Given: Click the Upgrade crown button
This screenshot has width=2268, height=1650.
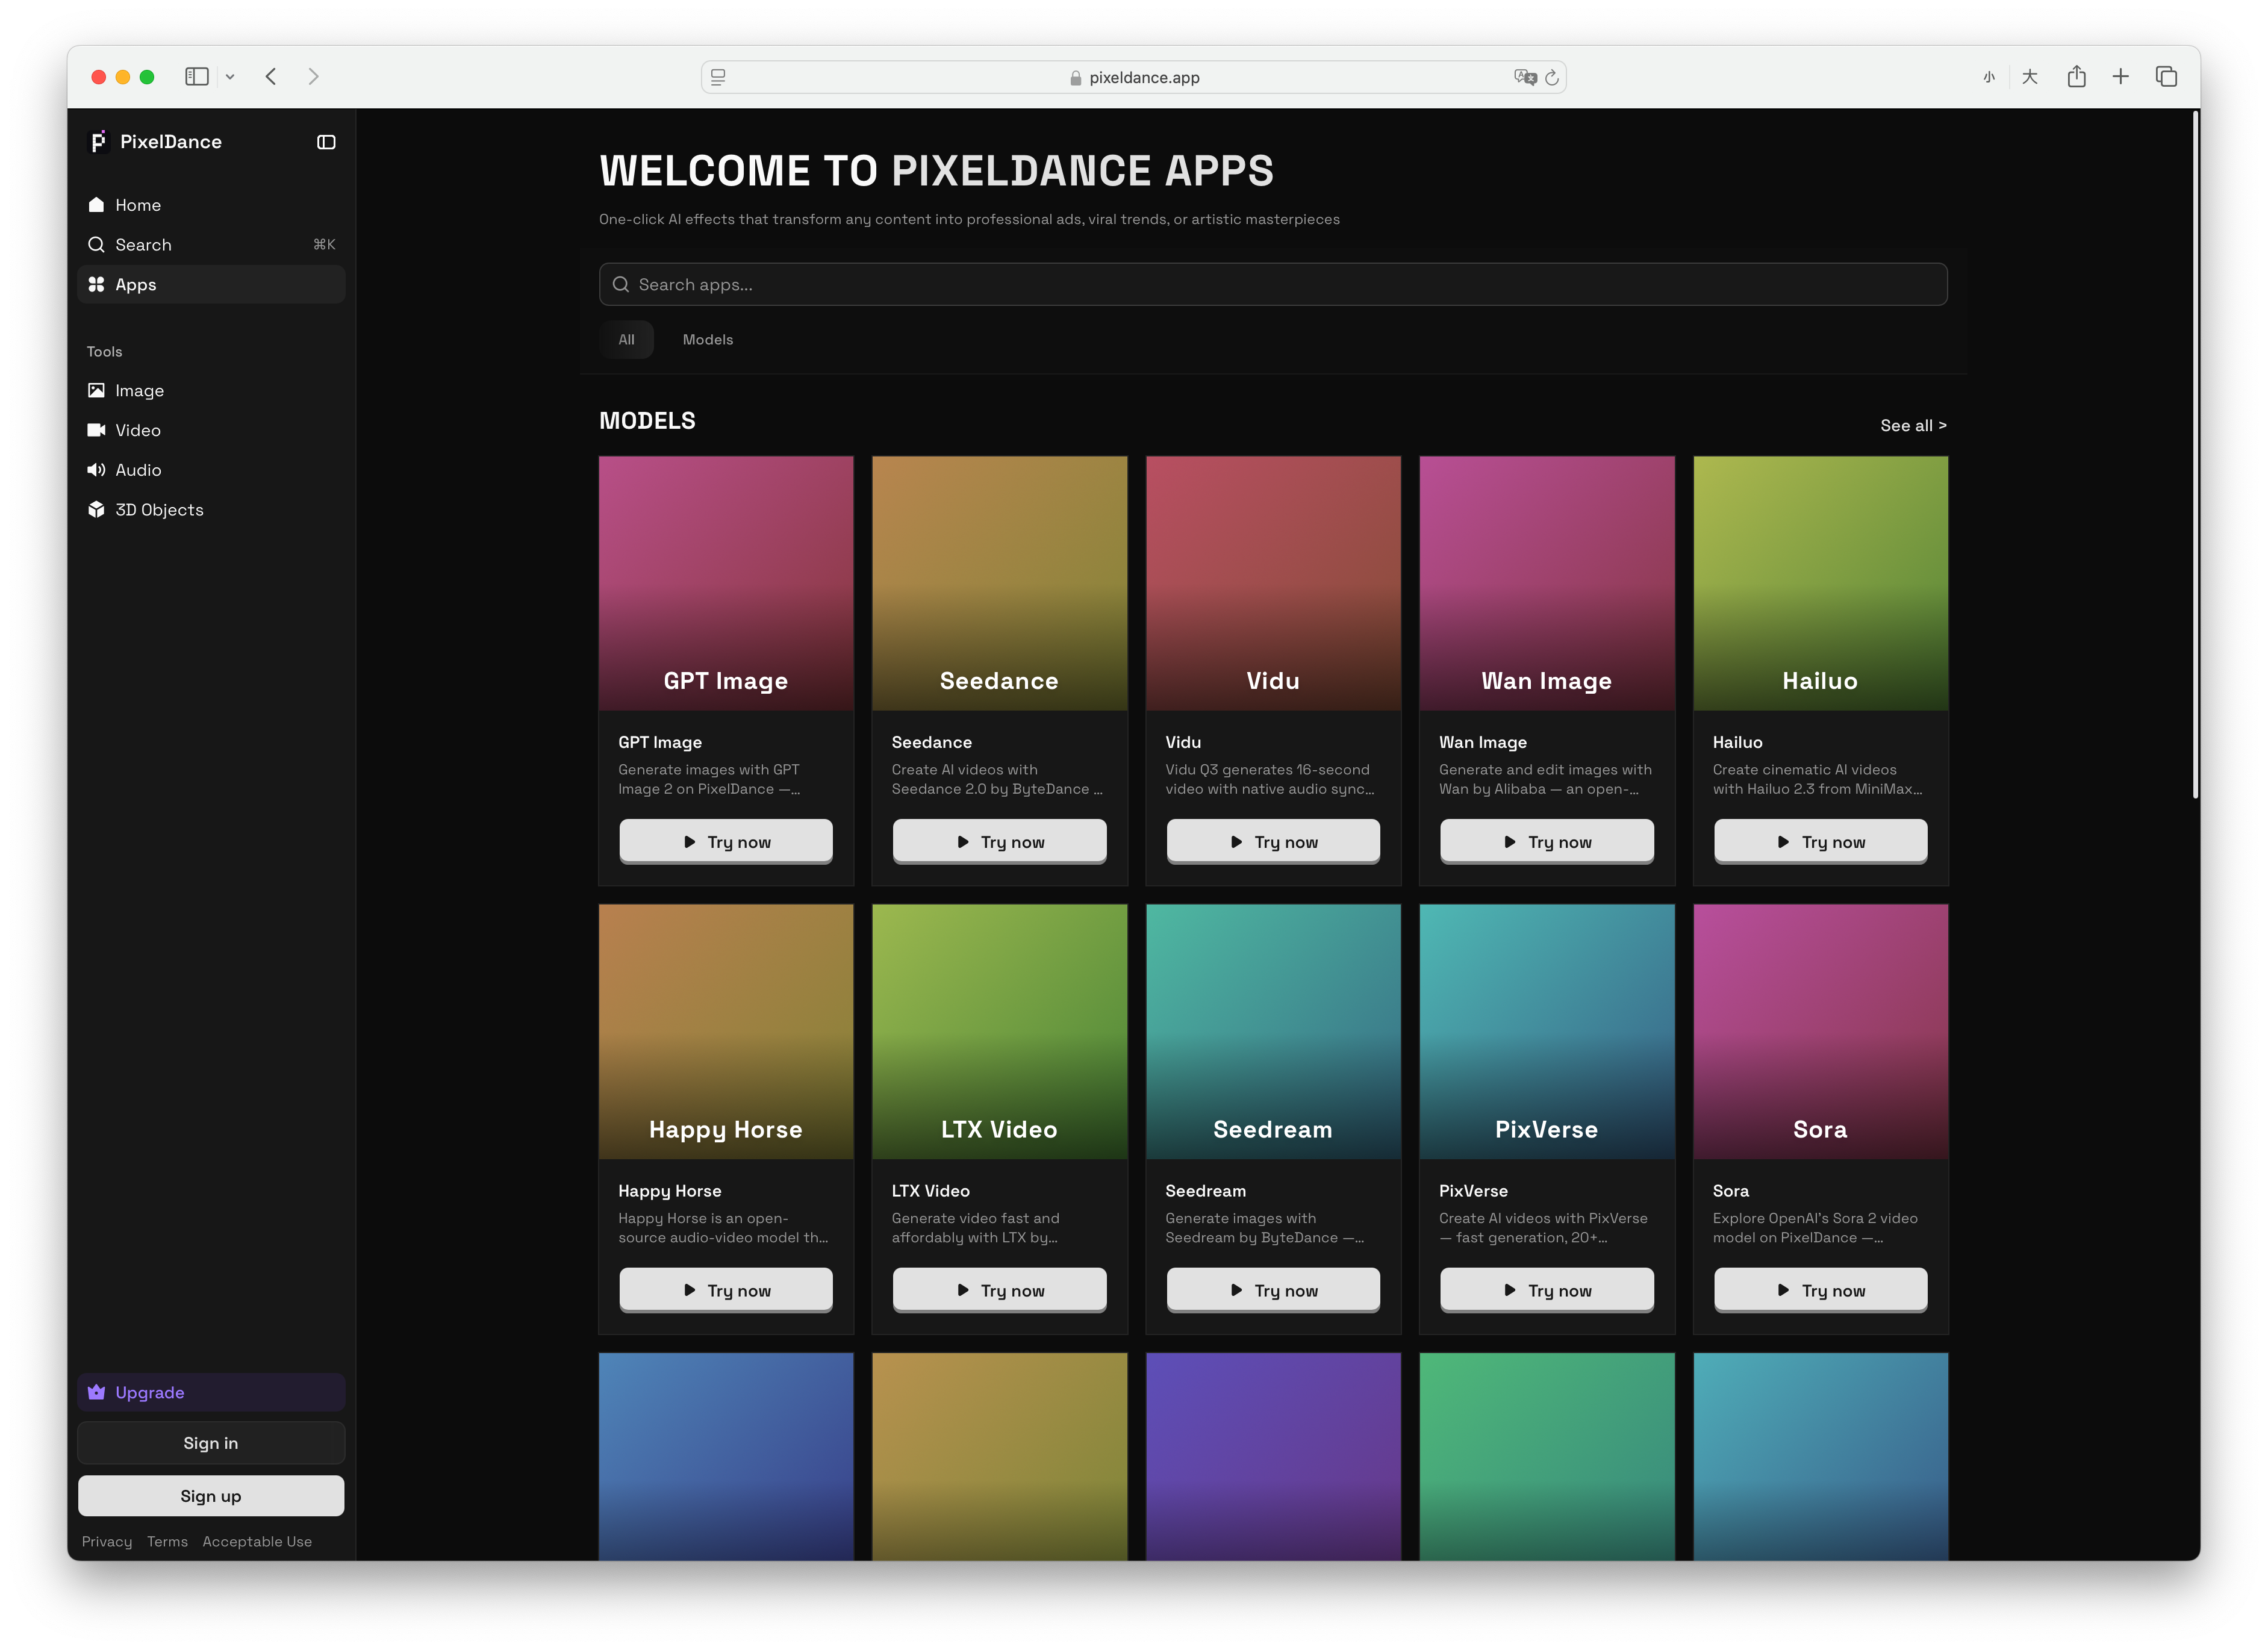Looking at the screenshot, I should click(x=211, y=1392).
